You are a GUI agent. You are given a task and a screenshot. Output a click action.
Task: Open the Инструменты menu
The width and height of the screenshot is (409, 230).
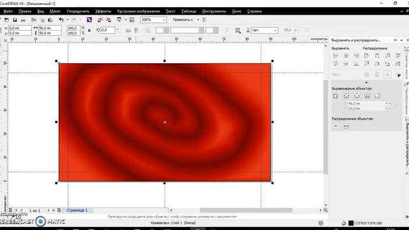(x=214, y=11)
